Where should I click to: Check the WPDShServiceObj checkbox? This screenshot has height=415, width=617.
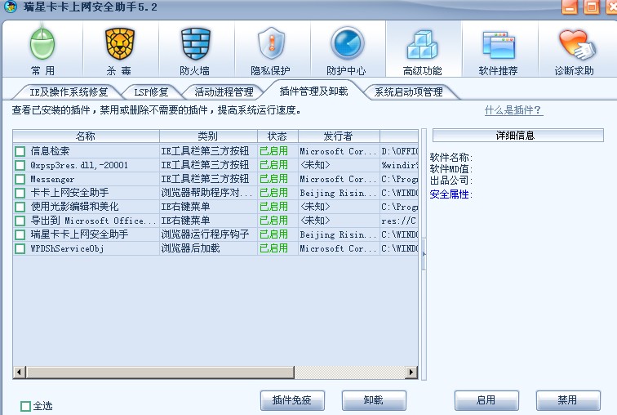tap(20, 249)
